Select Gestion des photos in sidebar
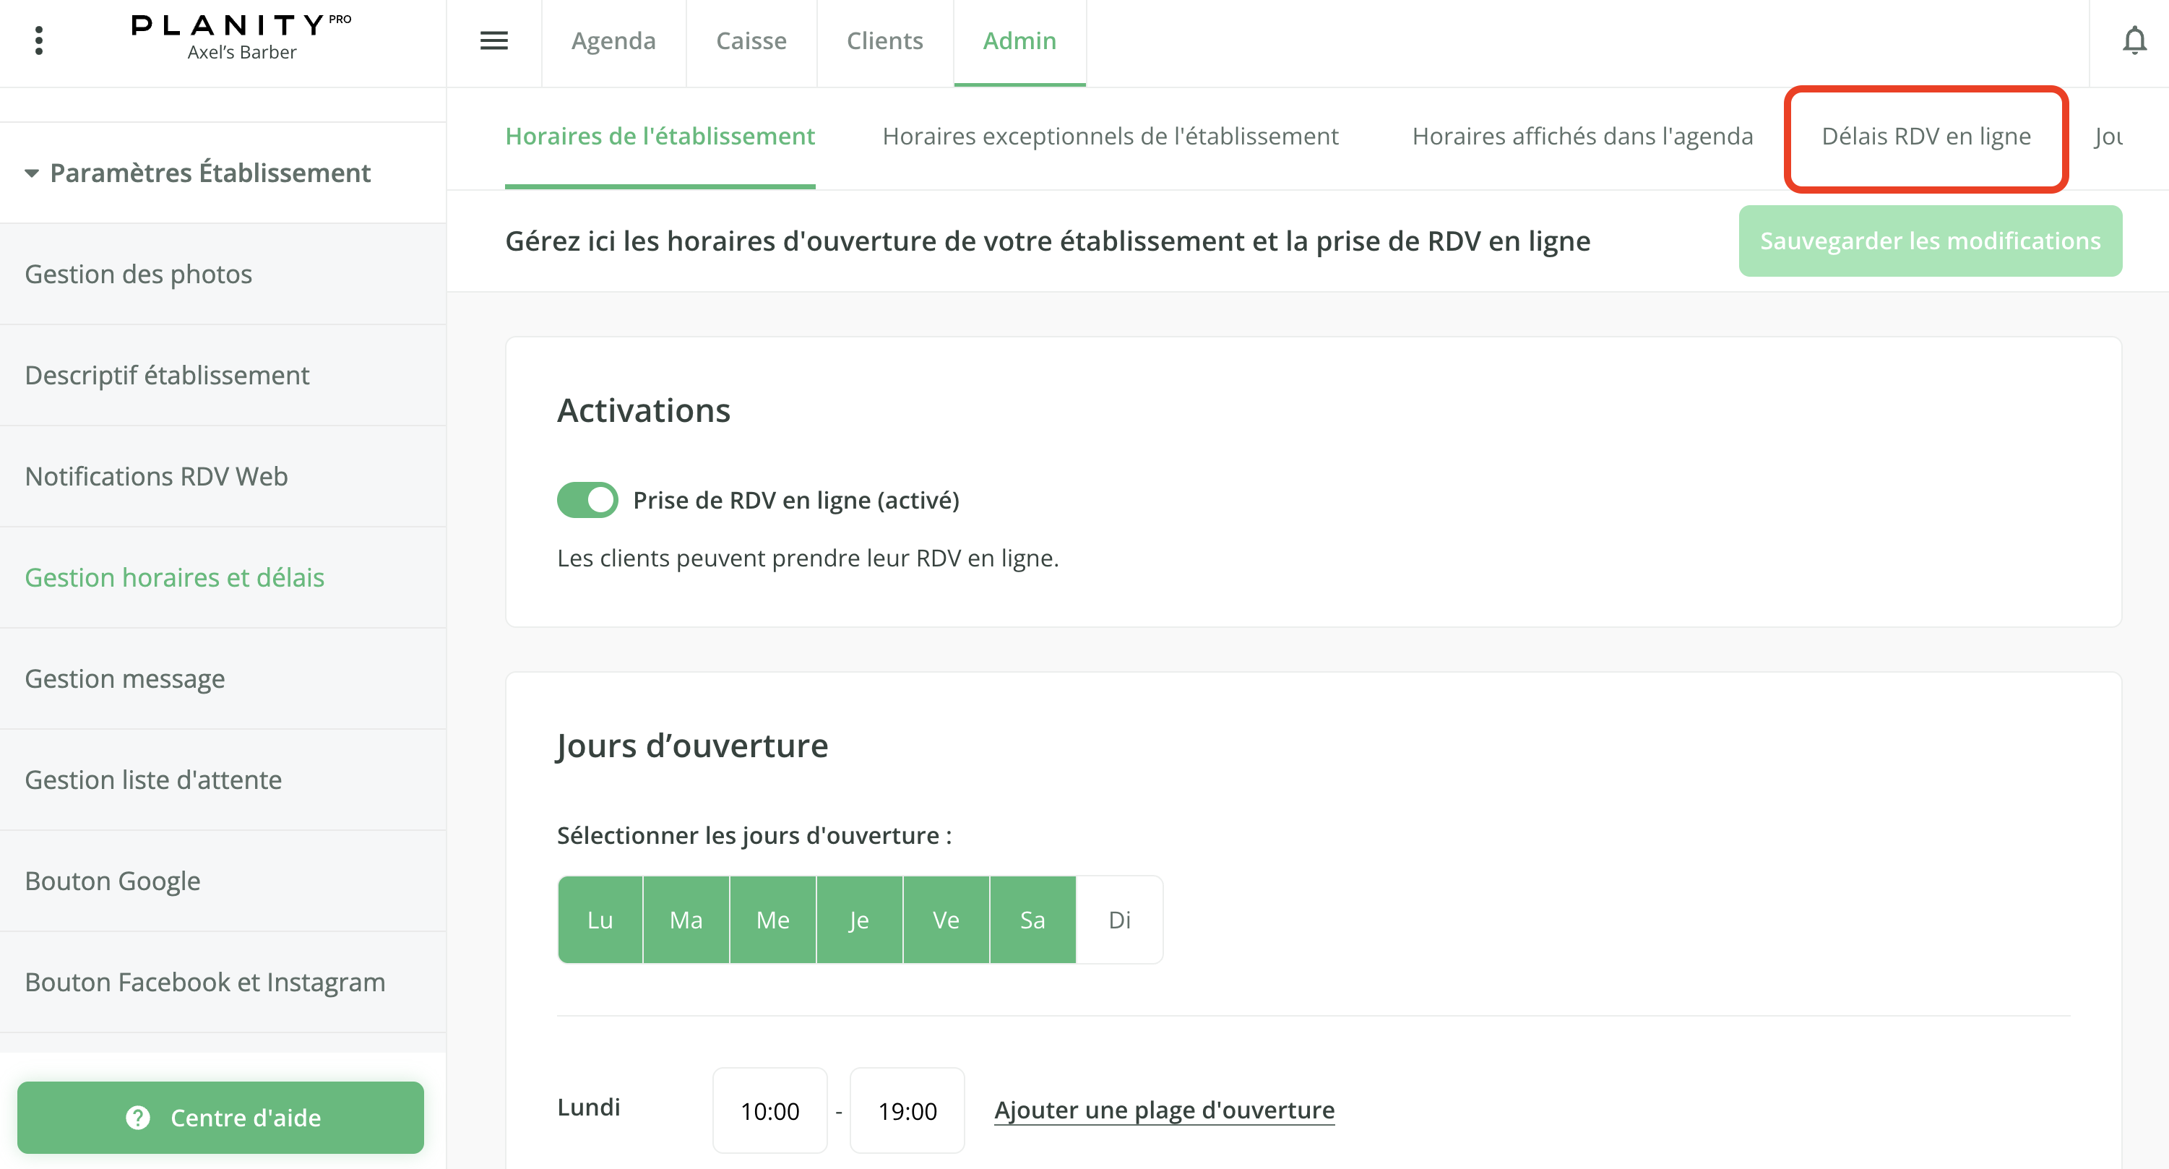The image size is (2169, 1169). pos(138,274)
